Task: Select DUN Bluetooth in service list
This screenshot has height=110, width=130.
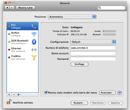Action: (x=22, y=42)
